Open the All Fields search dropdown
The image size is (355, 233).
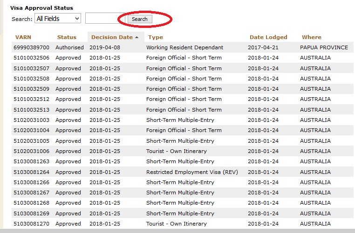[58, 19]
